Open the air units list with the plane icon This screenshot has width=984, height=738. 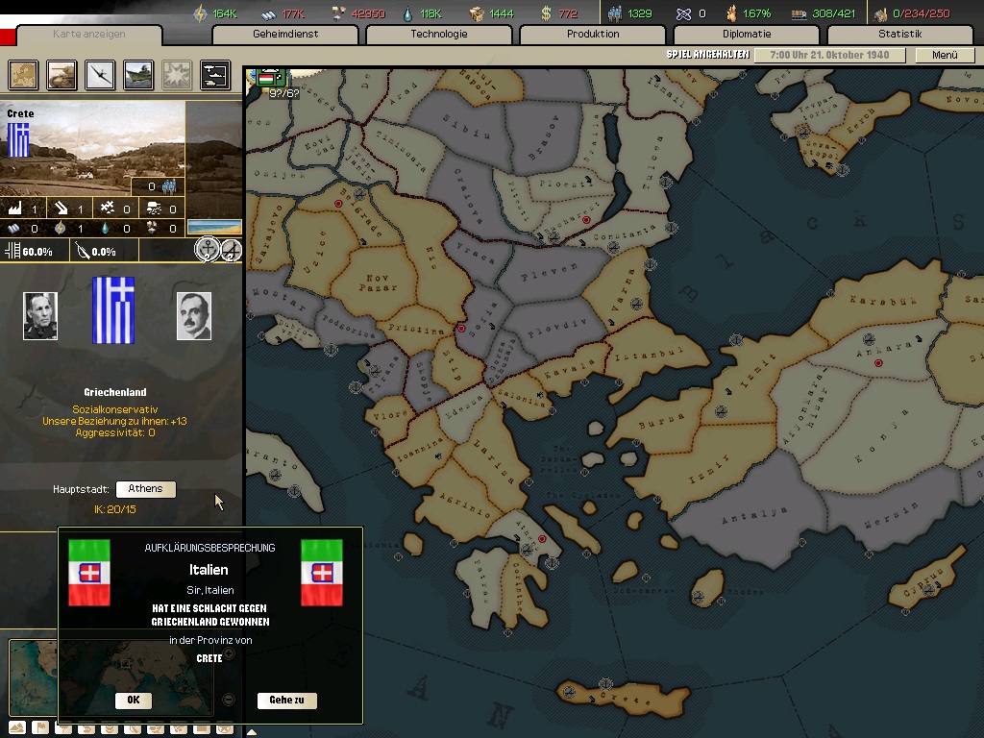pyautogui.click(x=100, y=74)
